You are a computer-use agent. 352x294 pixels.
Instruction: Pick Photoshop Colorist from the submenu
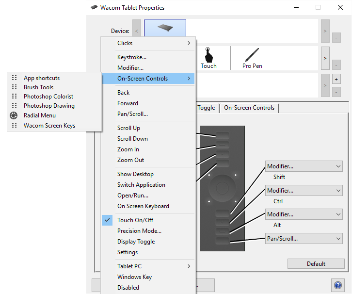click(x=55, y=97)
